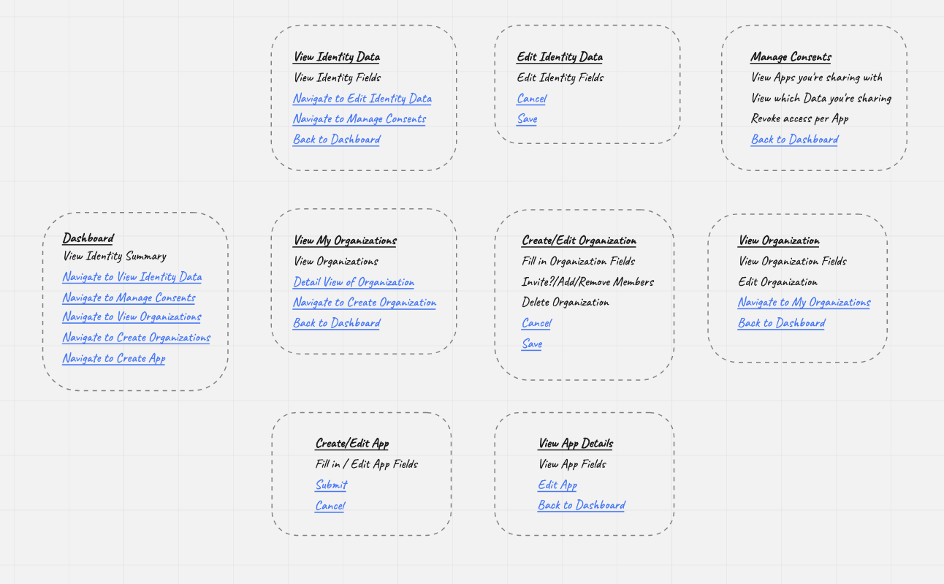Open 'Navigate to View Identity Data' on Dashboard

[132, 277]
